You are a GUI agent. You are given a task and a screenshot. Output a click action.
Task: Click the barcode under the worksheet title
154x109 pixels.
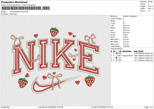point(25,8)
